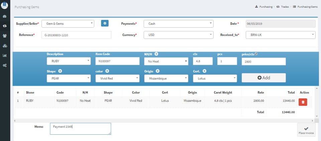Open the settings gears icon in sidebar

[x=5, y=65]
